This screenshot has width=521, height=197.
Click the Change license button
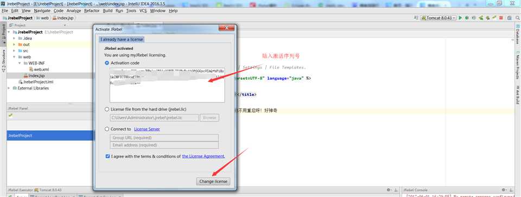tap(213, 181)
